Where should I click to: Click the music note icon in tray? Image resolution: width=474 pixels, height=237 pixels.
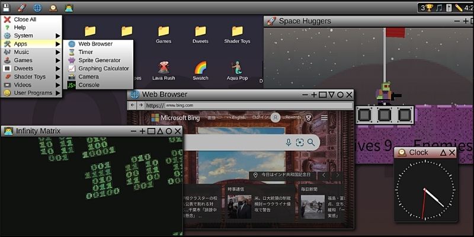tap(439, 8)
